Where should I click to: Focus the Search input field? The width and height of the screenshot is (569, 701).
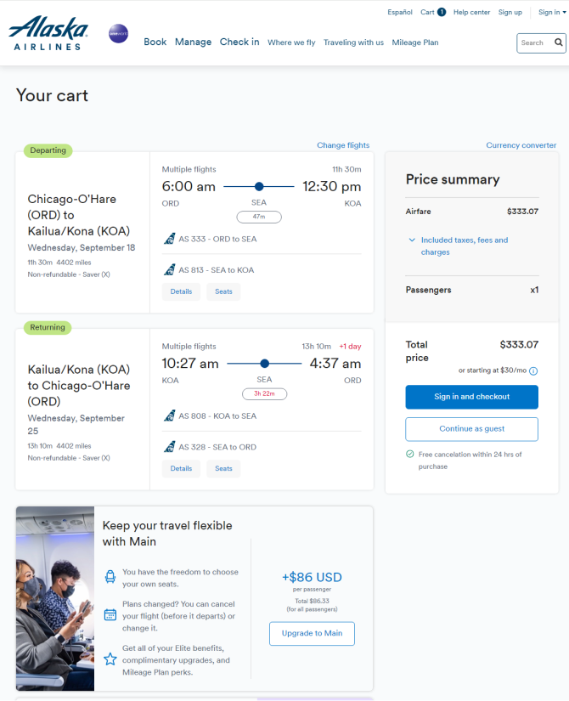tap(535, 43)
